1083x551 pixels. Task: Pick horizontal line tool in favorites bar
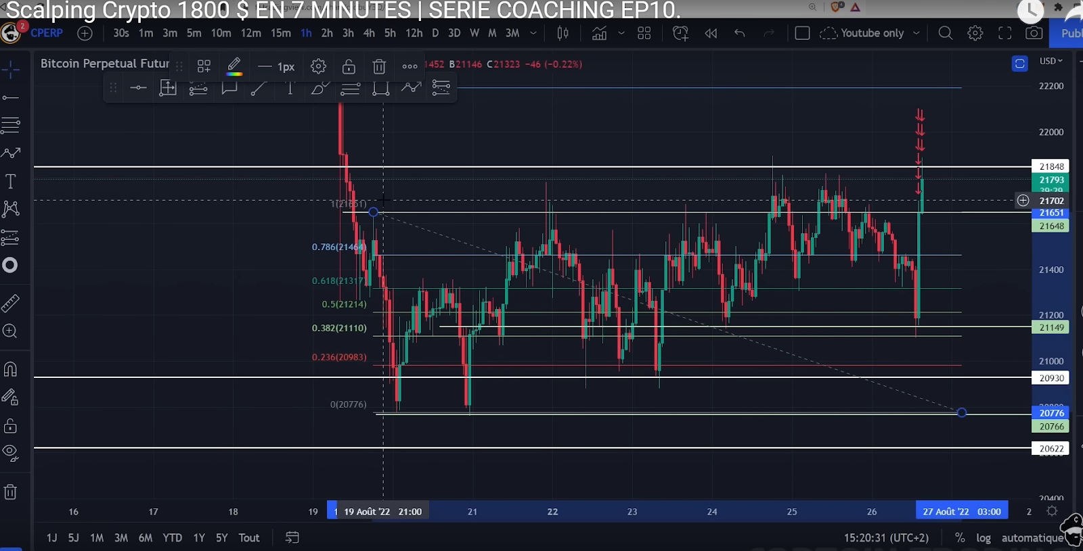[138, 88]
